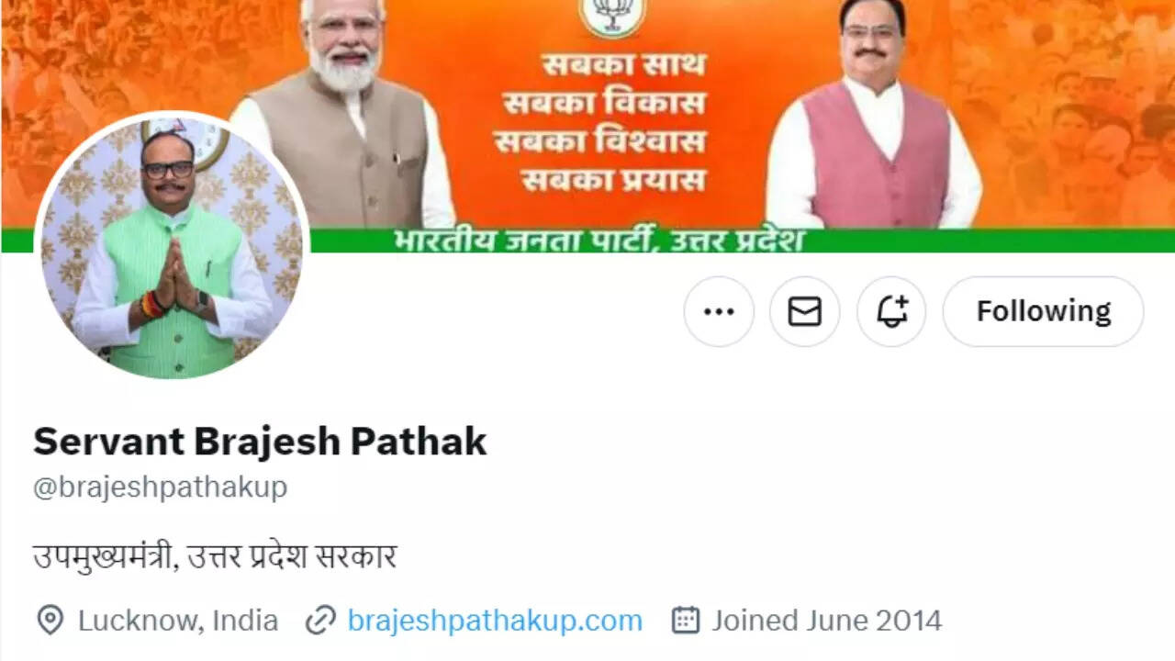Click the BJP lotus logo in banner
Image resolution: width=1175 pixels, height=661 pixels.
(612, 17)
